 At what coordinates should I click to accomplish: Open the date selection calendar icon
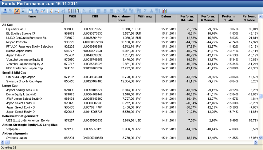point(31,11)
